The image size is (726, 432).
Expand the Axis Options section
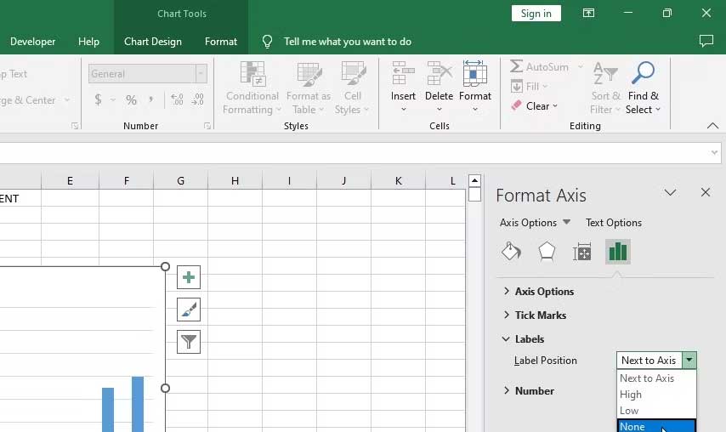tap(544, 292)
